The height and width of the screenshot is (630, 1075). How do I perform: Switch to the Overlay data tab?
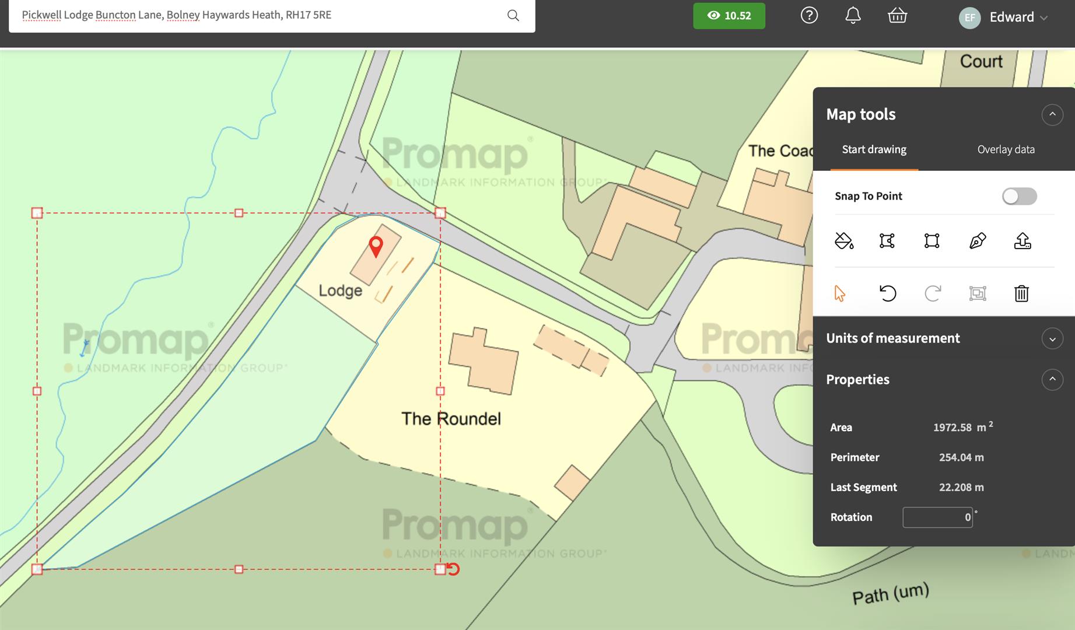click(1006, 149)
